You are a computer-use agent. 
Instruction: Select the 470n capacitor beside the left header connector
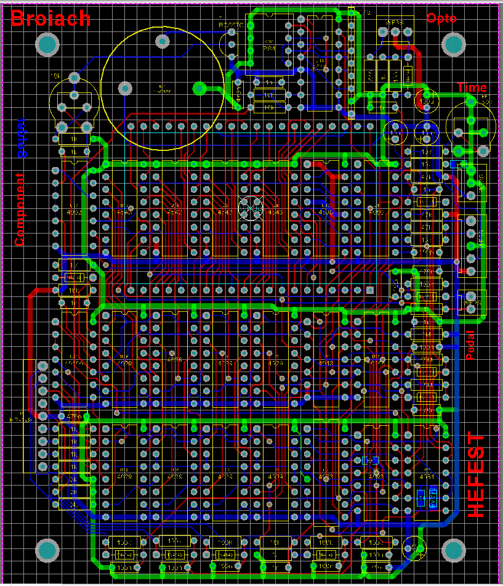pos(74,416)
